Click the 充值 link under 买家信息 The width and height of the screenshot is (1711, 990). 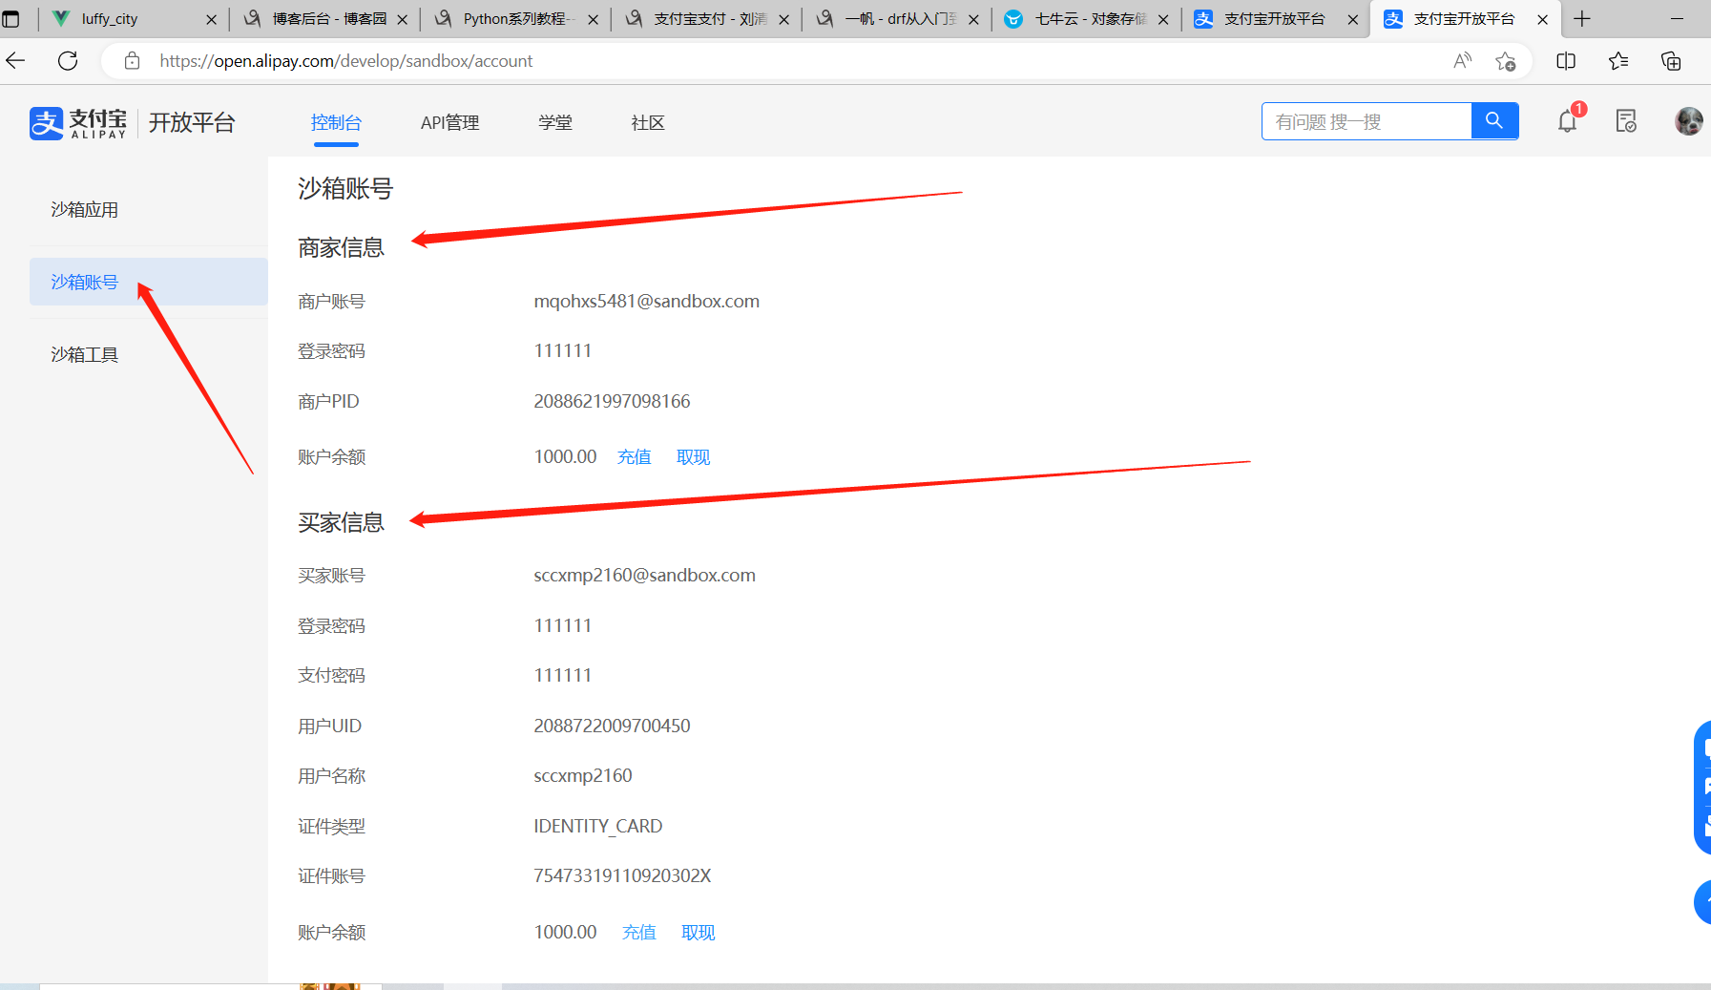(639, 933)
